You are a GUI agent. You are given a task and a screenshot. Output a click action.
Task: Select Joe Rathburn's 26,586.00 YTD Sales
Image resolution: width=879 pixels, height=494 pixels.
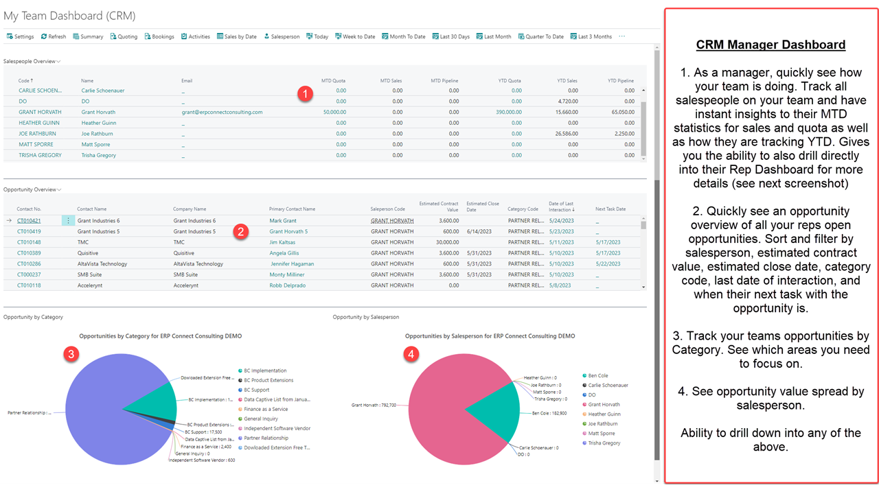(x=566, y=134)
